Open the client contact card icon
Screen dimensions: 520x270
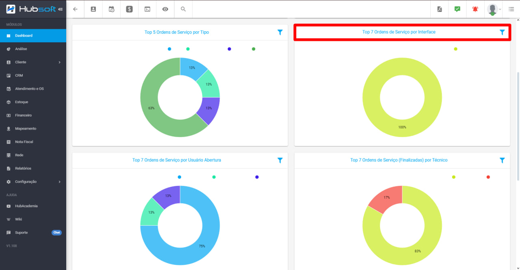pos(93,9)
